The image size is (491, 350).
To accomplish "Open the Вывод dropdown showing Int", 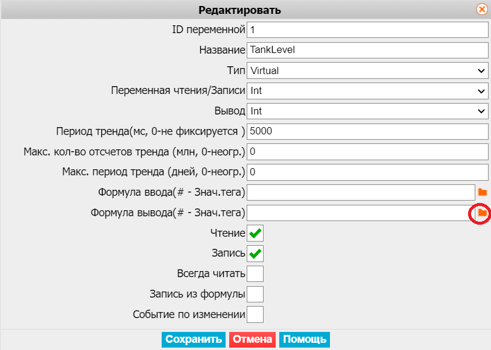I will click(x=367, y=111).
